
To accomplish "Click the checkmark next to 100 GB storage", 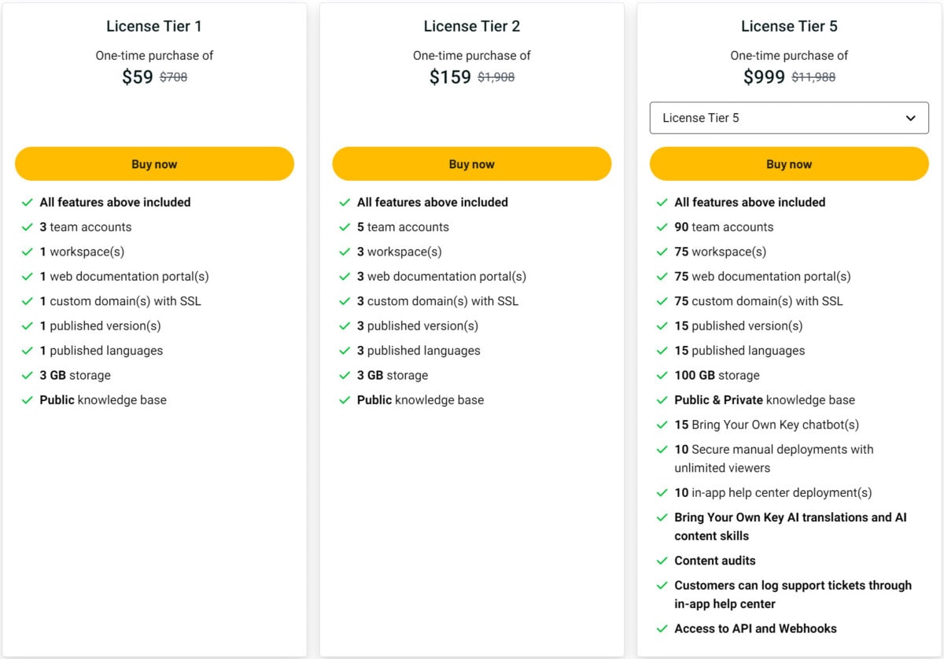I will [662, 375].
